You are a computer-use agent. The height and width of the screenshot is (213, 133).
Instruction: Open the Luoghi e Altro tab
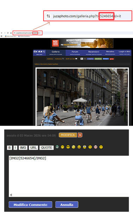[x=125, y=53]
